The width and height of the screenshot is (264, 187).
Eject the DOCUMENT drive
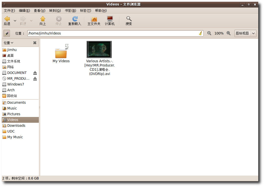(x=35, y=73)
